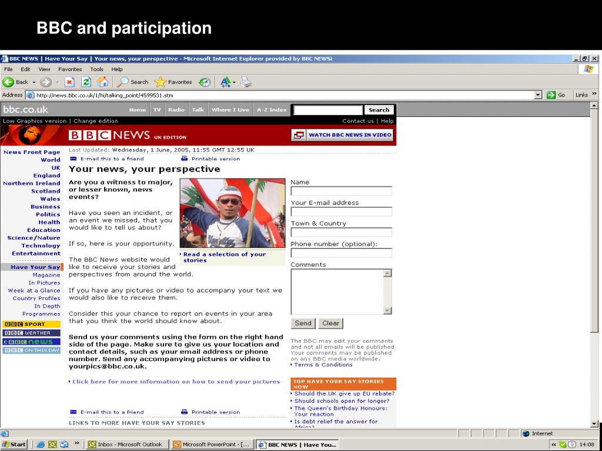This screenshot has height=451, width=602.
Task: Click the Search button on bbc.co.uk bar
Action: pos(379,110)
